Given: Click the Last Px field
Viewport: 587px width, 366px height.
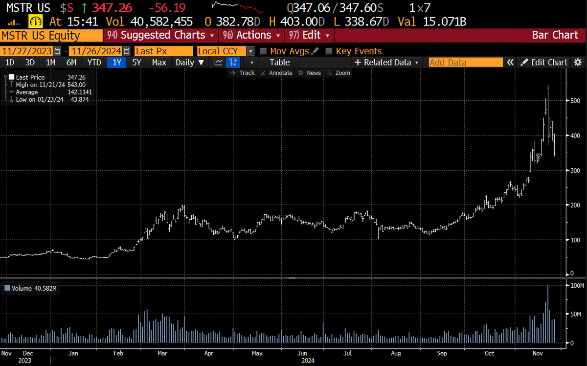Looking at the screenshot, I should [x=164, y=51].
